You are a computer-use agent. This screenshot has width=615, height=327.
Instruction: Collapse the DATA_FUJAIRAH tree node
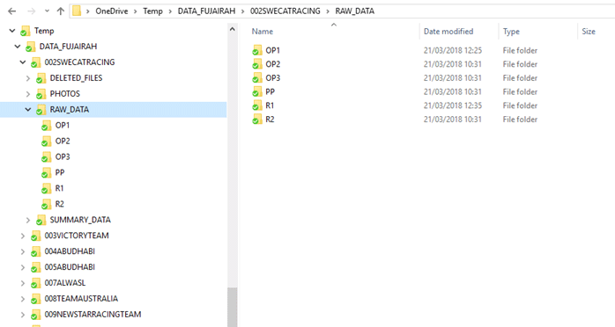18,47
